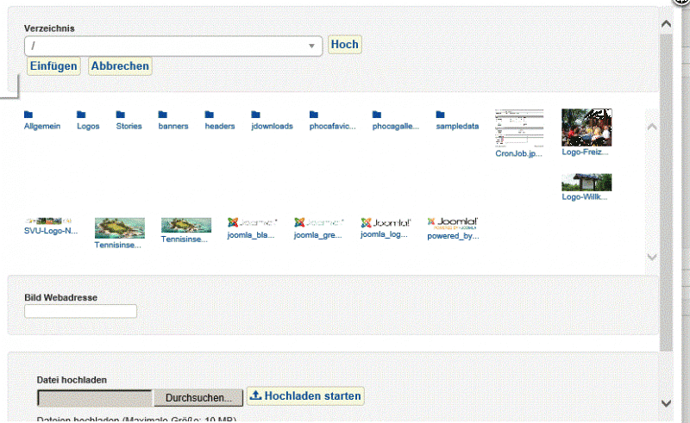The image size is (690, 423).
Task: Open the headers folder
Action: pos(210,115)
